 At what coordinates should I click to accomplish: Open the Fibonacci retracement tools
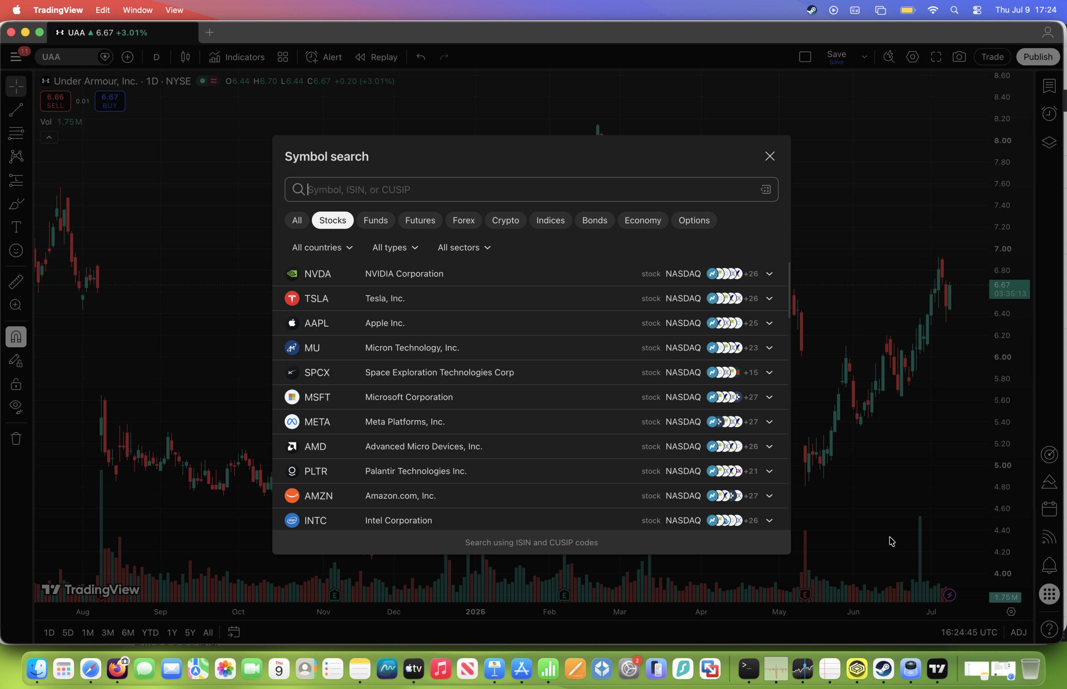coord(16,133)
